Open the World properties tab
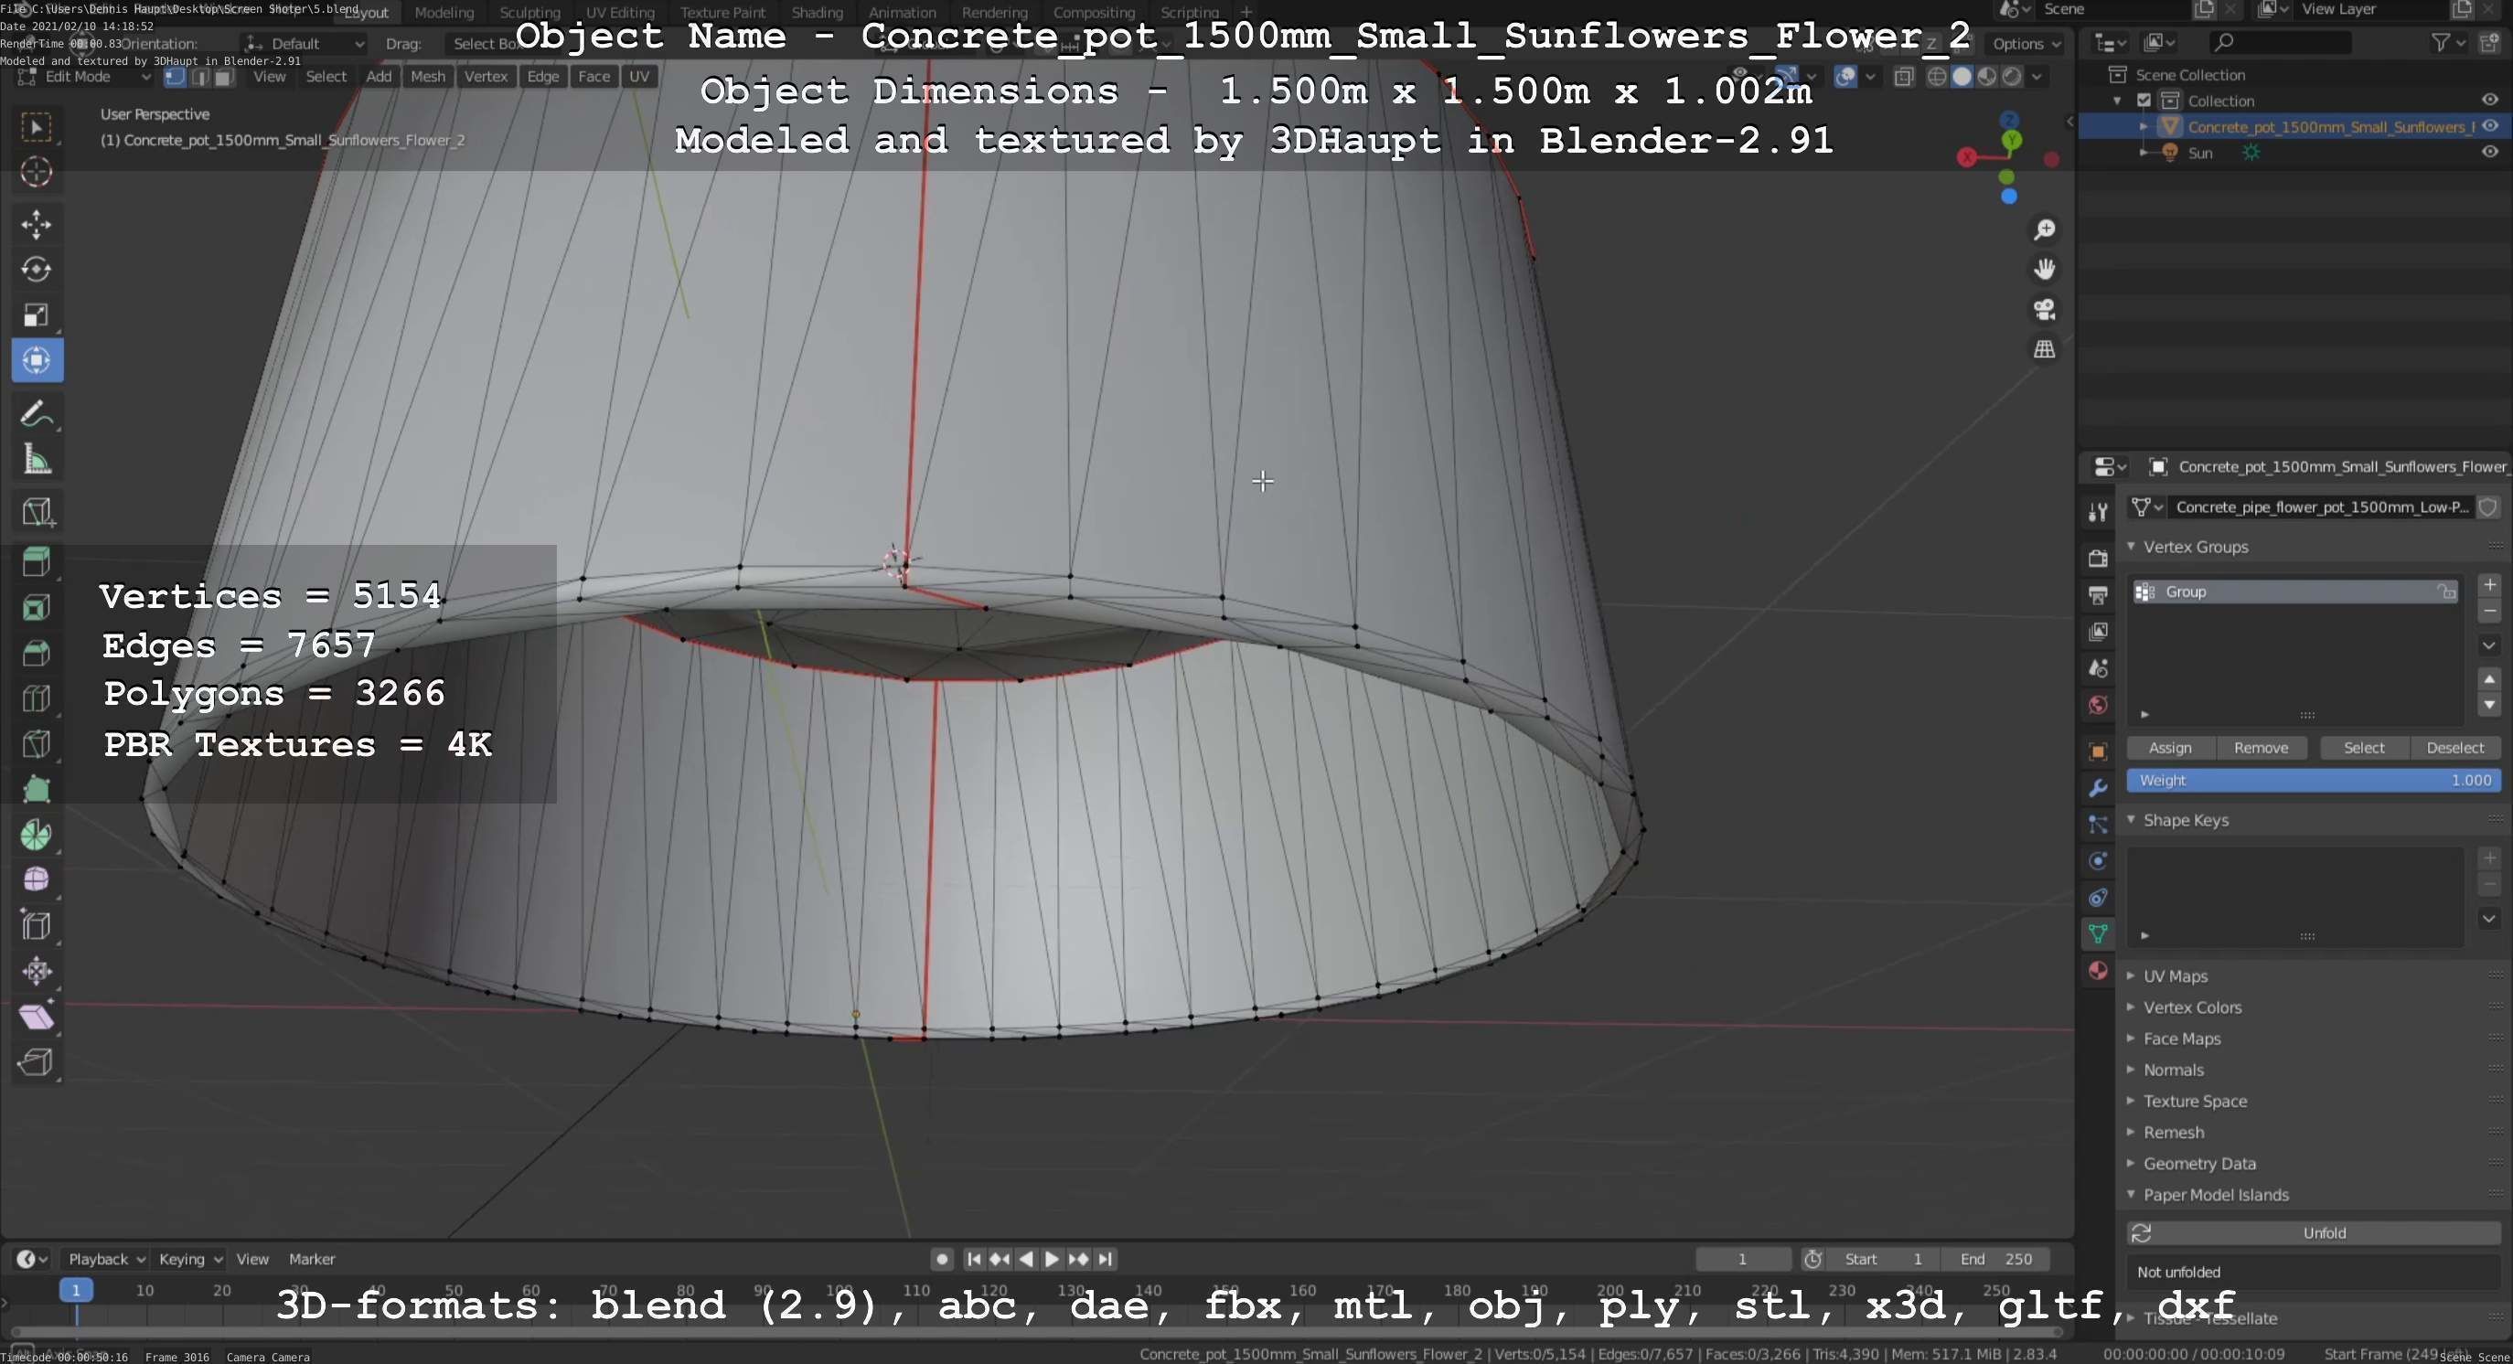Image resolution: width=2513 pixels, height=1364 pixels. coord(2098,705)
